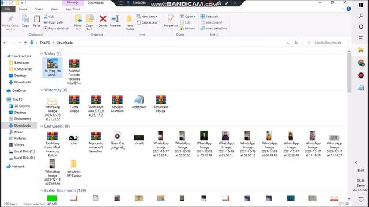Viewport: 369px width, 207px height.
Task: Select the windows XP Cursor folder
Action: pos(74,168)
